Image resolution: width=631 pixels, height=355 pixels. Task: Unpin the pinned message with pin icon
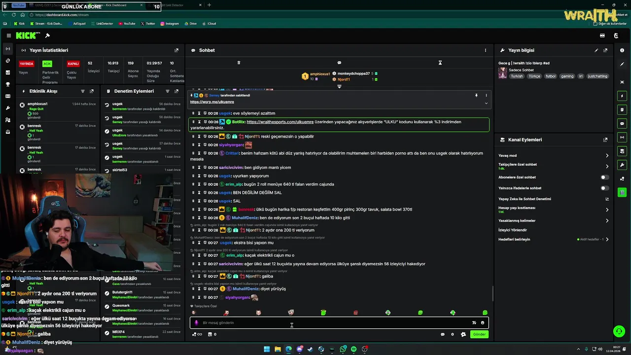tap(476, 95)
